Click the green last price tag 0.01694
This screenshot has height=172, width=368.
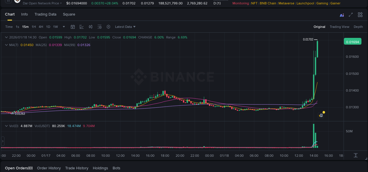[x=352, y=42]
